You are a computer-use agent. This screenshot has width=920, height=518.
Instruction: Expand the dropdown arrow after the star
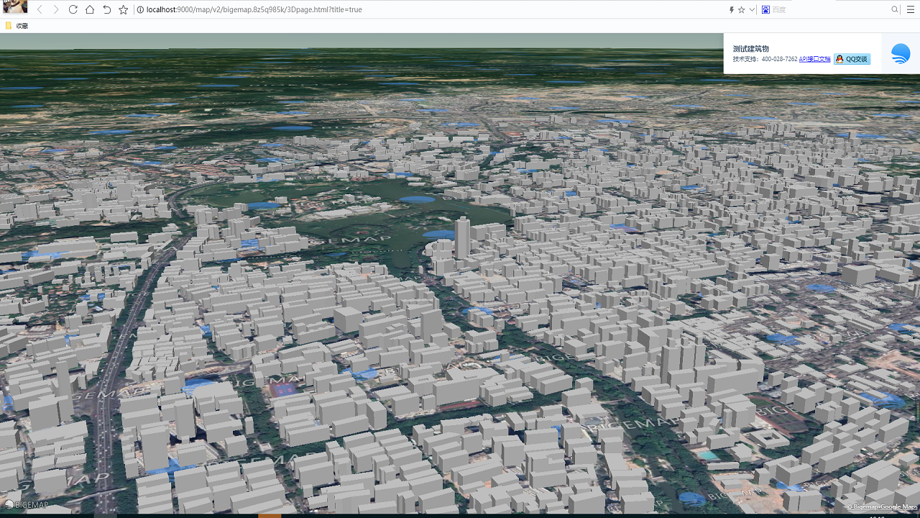pos(752,10)
